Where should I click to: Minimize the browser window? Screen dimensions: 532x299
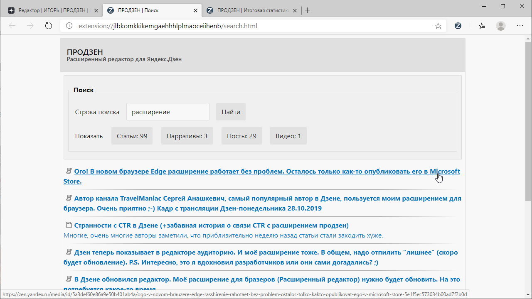[x=484, y=6]
